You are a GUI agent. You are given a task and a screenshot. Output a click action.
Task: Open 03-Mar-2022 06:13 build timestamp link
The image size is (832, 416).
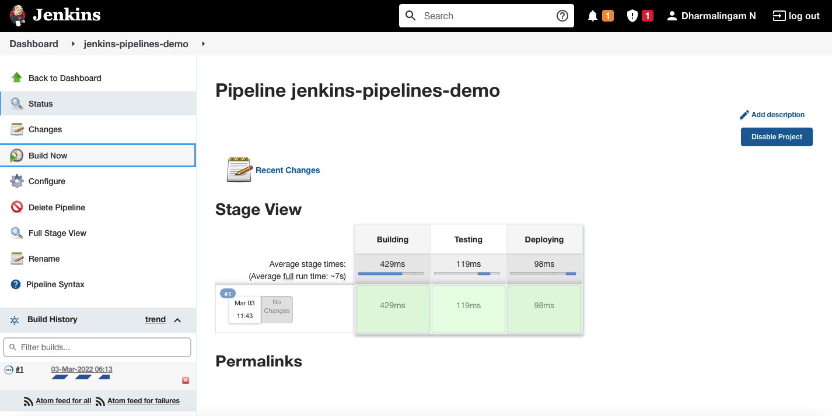pos(82,369)
